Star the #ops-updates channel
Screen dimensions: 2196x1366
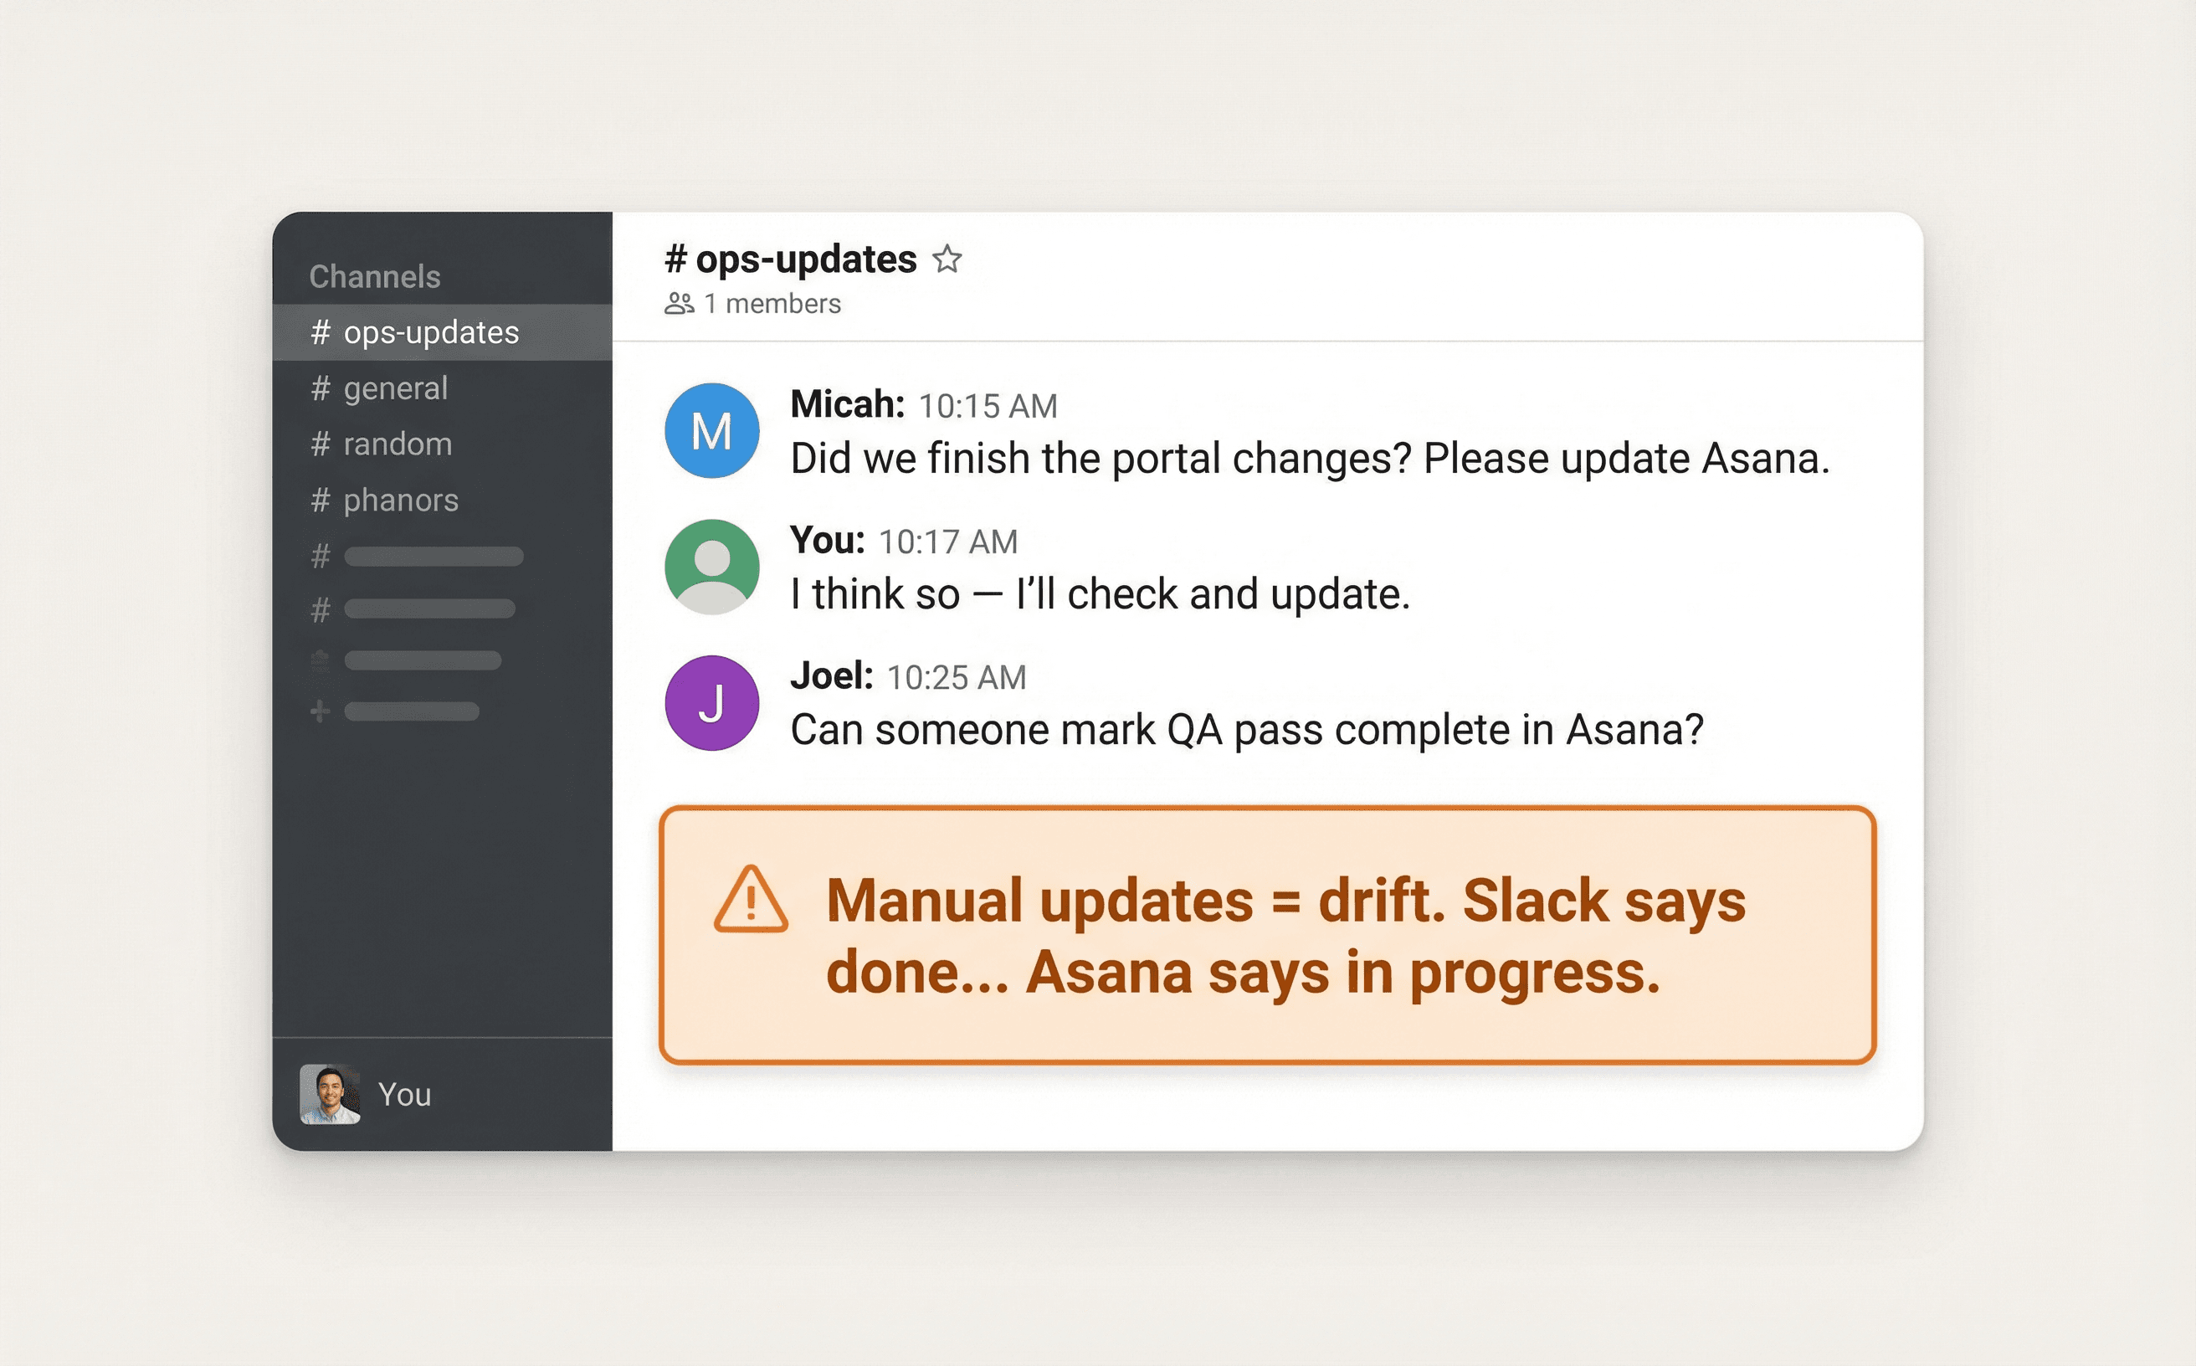[946, 259]
